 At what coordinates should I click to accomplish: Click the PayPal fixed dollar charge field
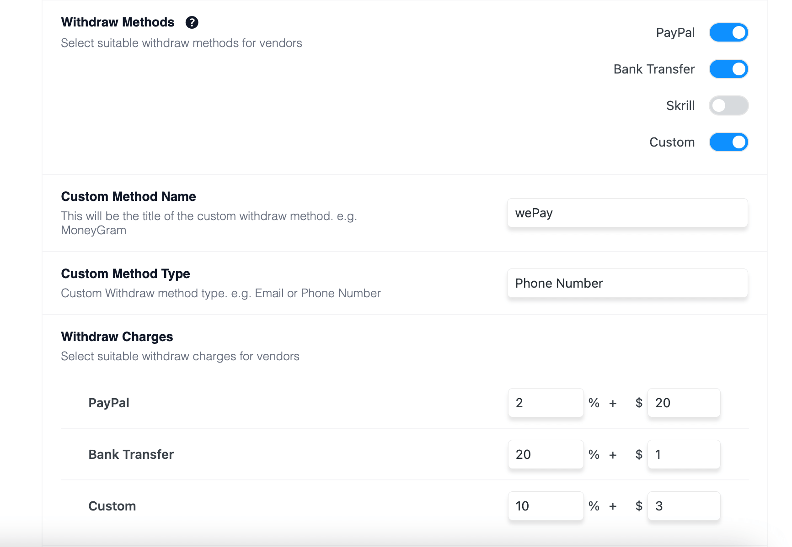point(683,403)
